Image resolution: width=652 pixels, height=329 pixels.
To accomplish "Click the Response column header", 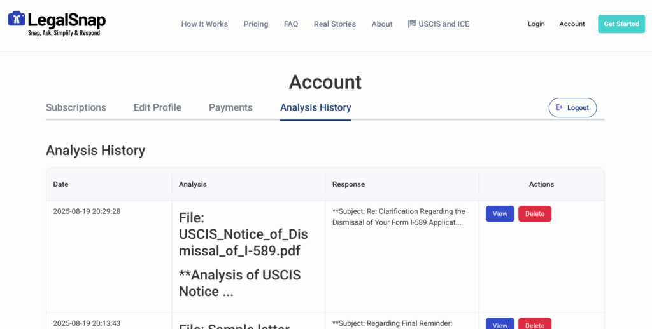I will pos(348,184).
